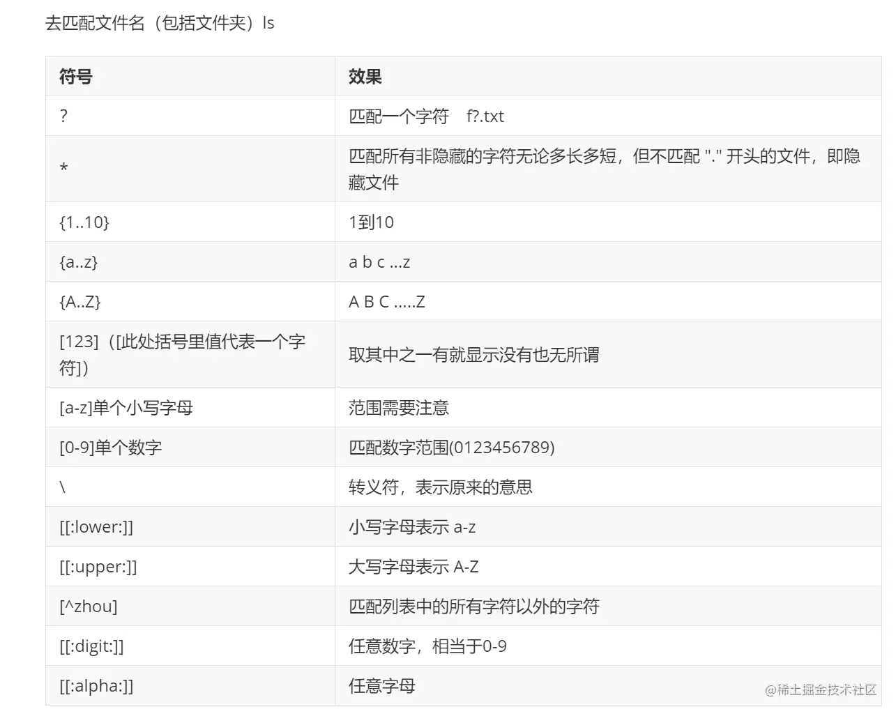This screenshot has width=896, height=716.
Task: Select the backslash 转义符 row
Action: coord(62,487)
